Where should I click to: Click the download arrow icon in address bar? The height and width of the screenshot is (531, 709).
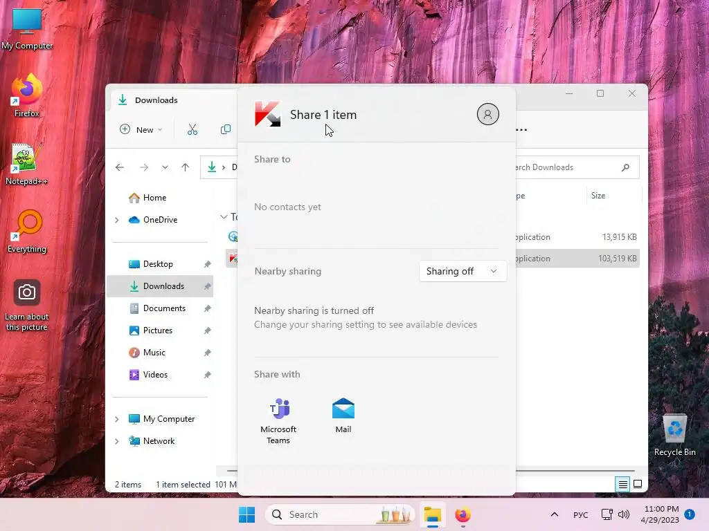click(x=212, y=167)
